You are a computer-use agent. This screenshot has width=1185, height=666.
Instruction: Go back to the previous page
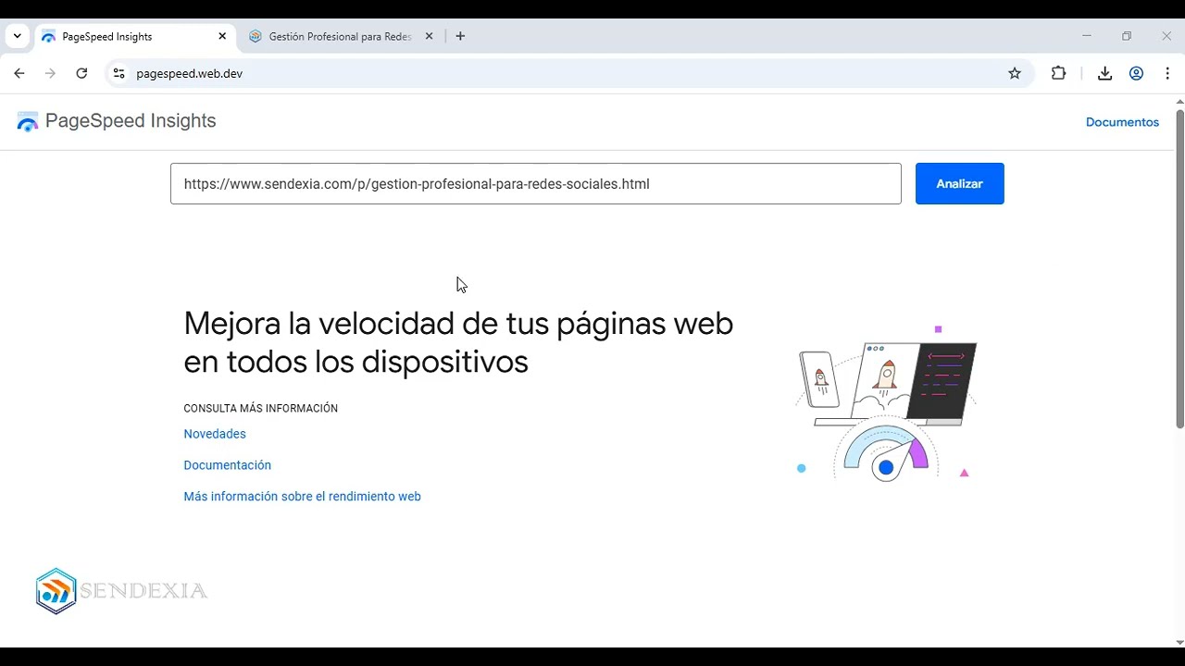[19, 73]
